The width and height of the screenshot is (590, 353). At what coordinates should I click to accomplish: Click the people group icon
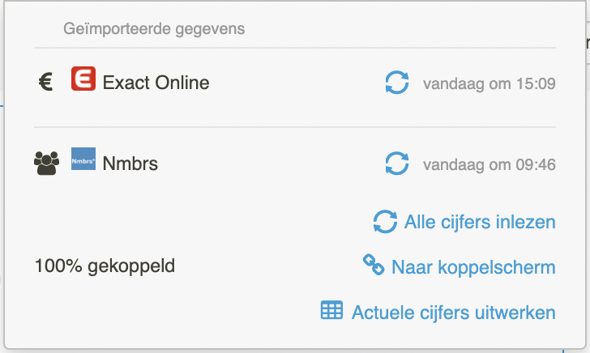coord(47,163)
